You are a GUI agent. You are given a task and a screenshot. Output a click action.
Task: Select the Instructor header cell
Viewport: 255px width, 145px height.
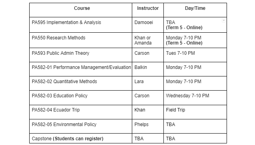pos(148,10)
